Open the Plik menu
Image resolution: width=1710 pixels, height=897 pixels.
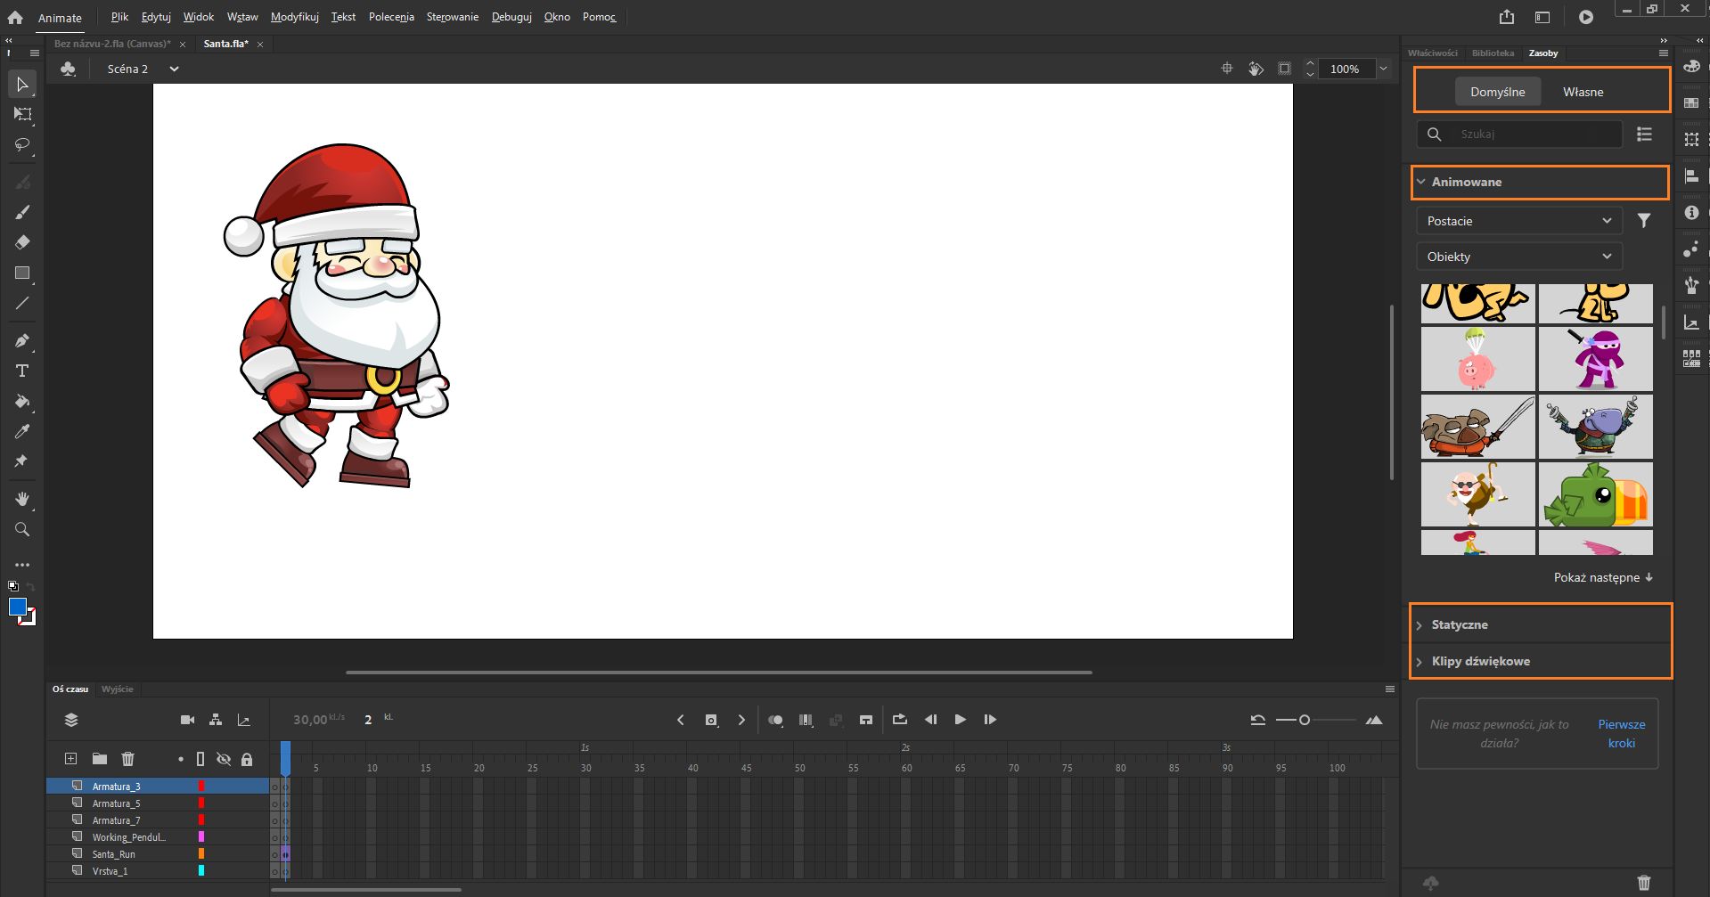(119, 17)
